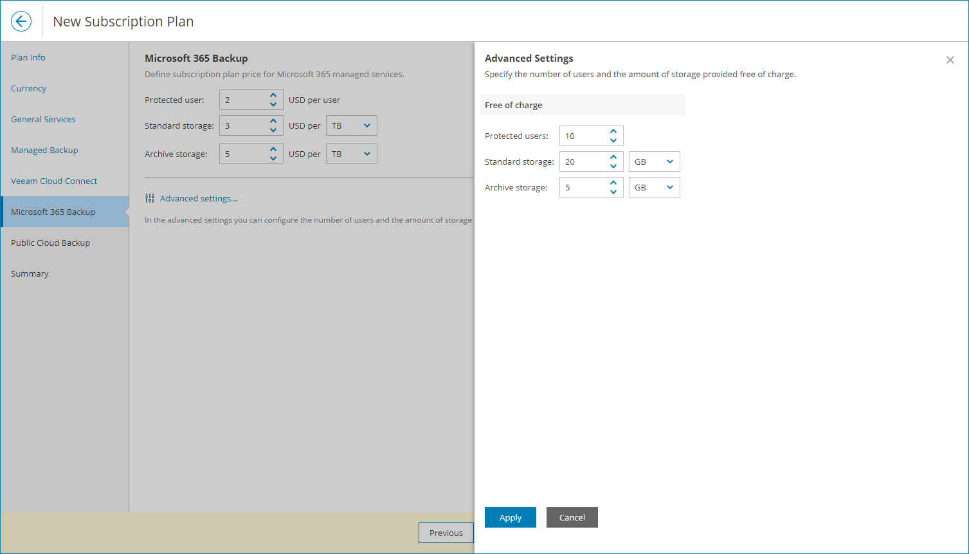Close the Advanced Settings panel

(950, 60)
